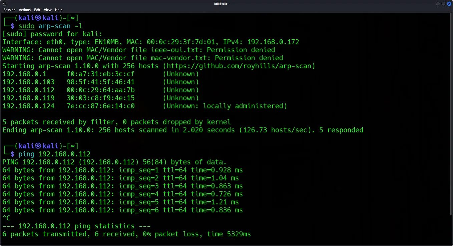The width and height of the screenshot is (453, 246).
Task: Open the Session menu
Action: point(9,10)
